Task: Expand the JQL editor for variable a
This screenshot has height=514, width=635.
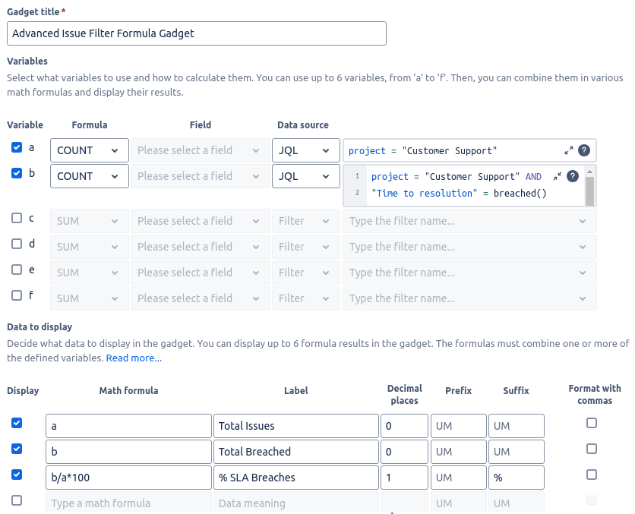Action: point(569,150)
